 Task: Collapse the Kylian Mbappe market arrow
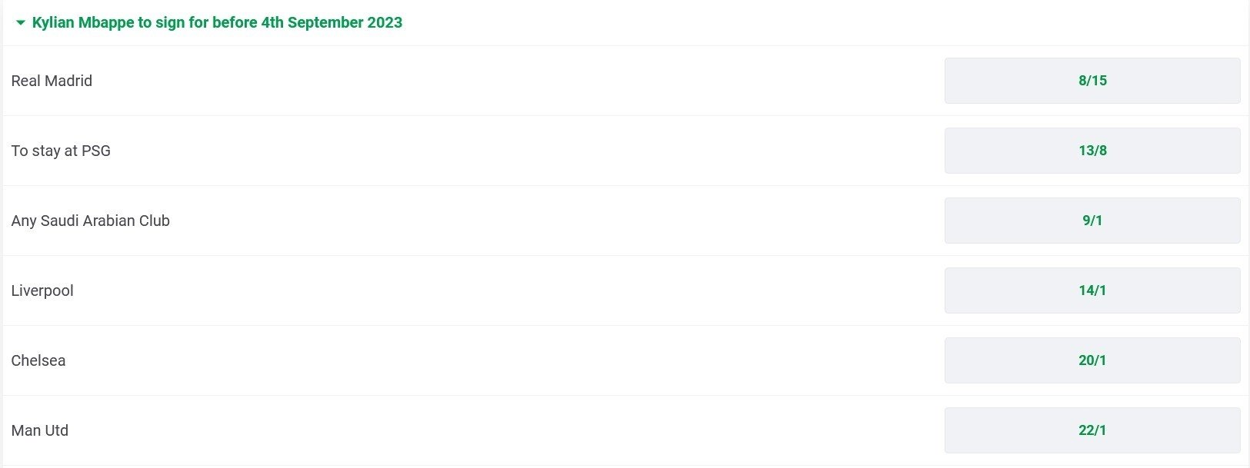[21, 23]
